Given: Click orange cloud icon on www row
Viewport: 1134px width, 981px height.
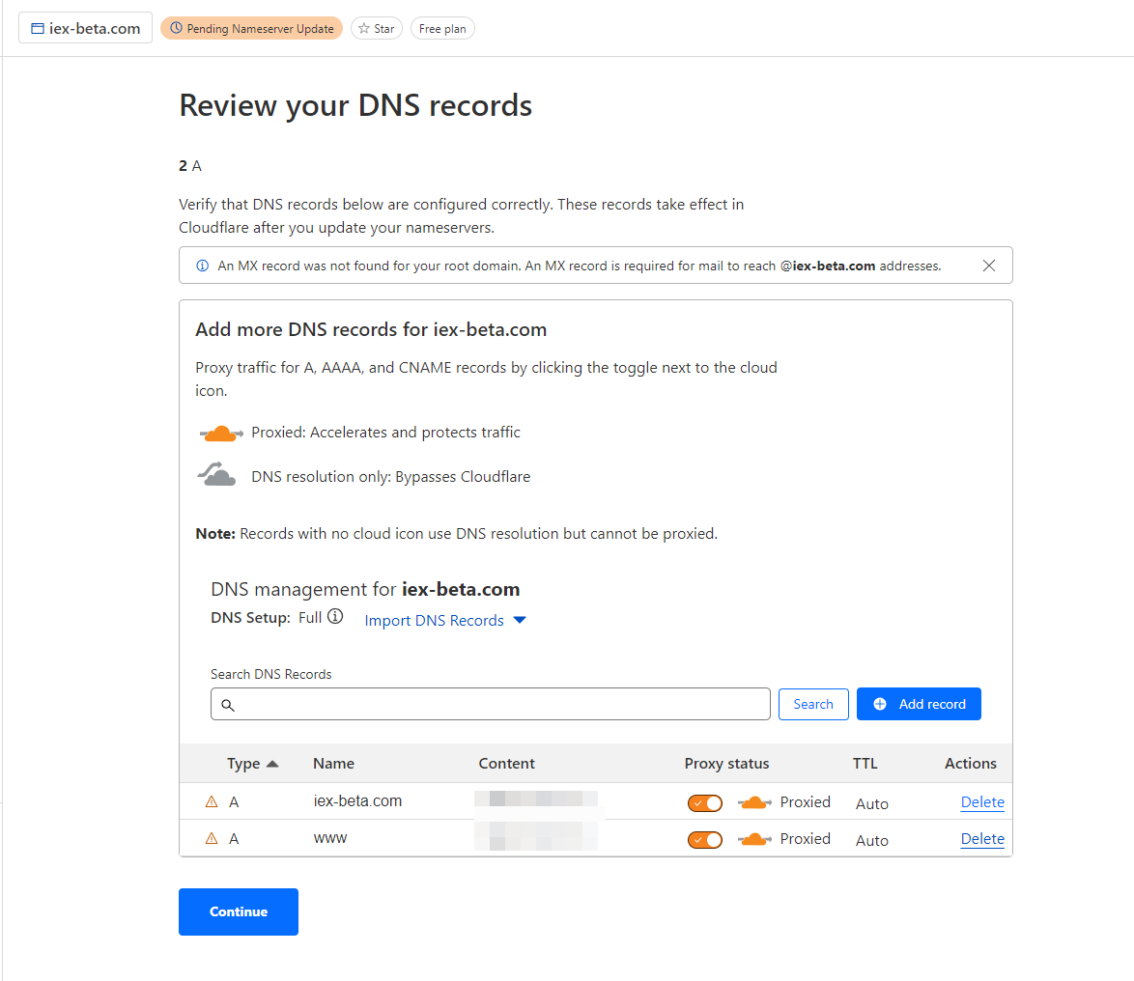Looking at the screenshot, I should 754,839.
